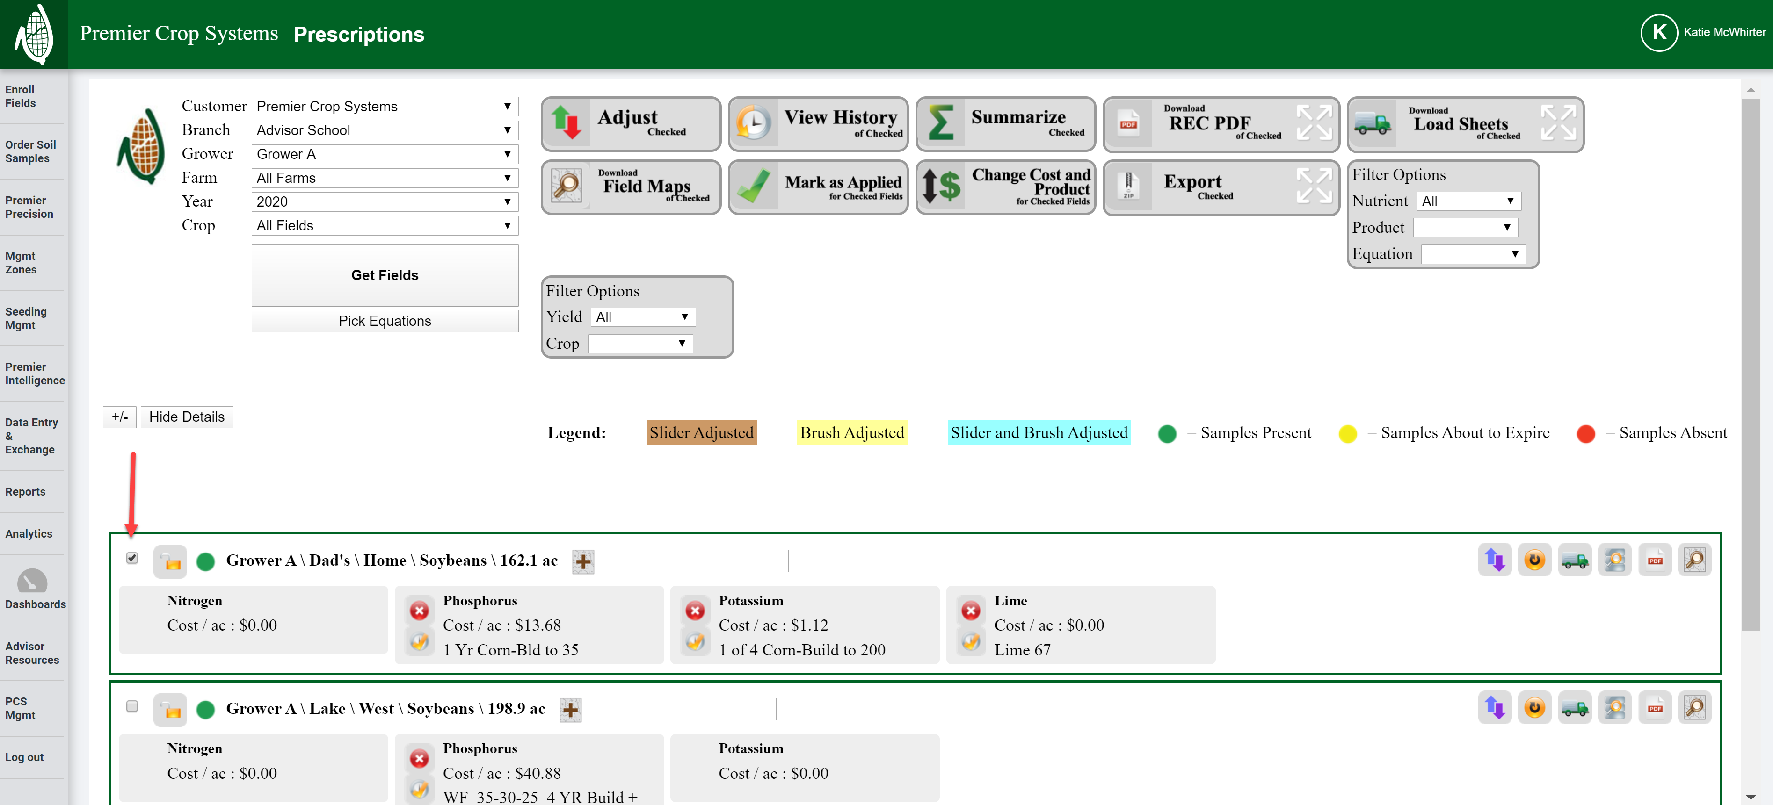Screen dimensions: 1773x805
Task: Open the Year dropdown set to 2020
Action: tap(384, 201)
